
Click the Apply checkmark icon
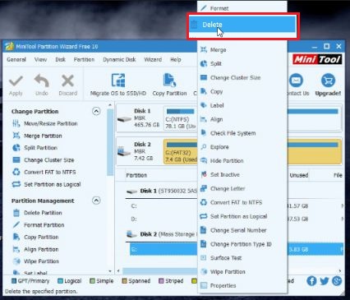(16, 81)
